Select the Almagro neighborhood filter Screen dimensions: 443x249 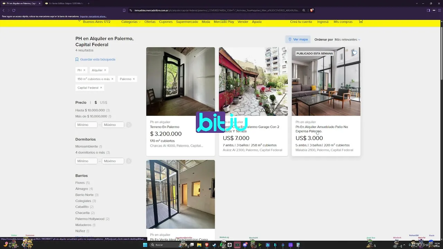[84, 189]
